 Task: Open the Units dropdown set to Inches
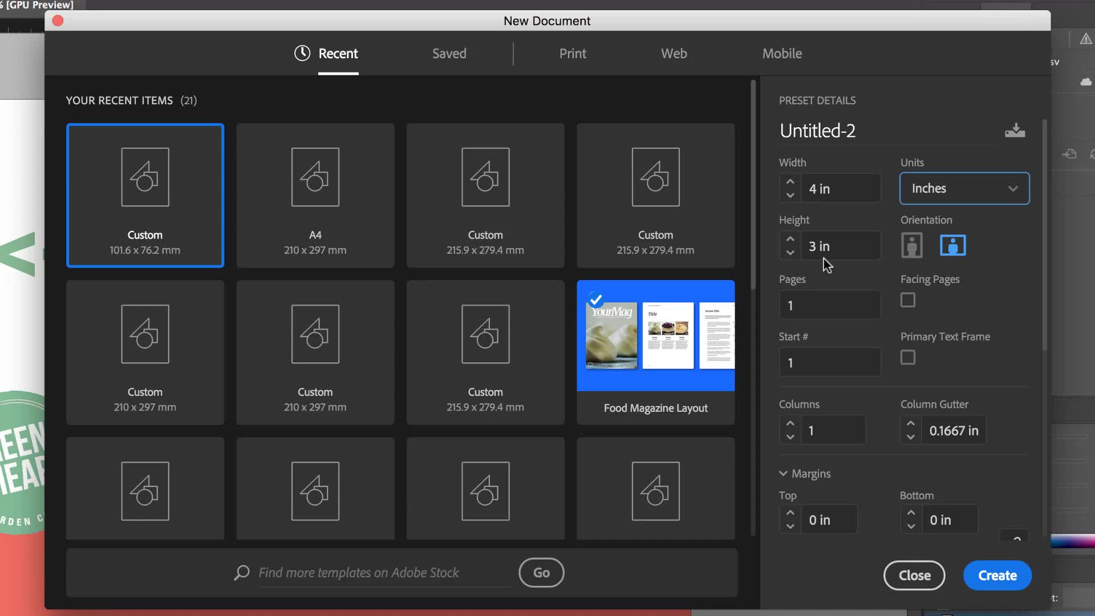[964, 188]
